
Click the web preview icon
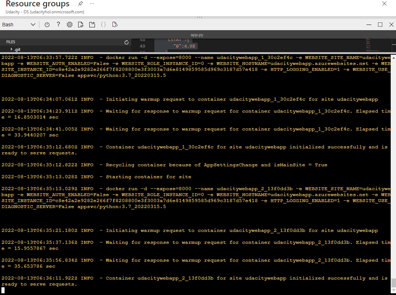115,24
